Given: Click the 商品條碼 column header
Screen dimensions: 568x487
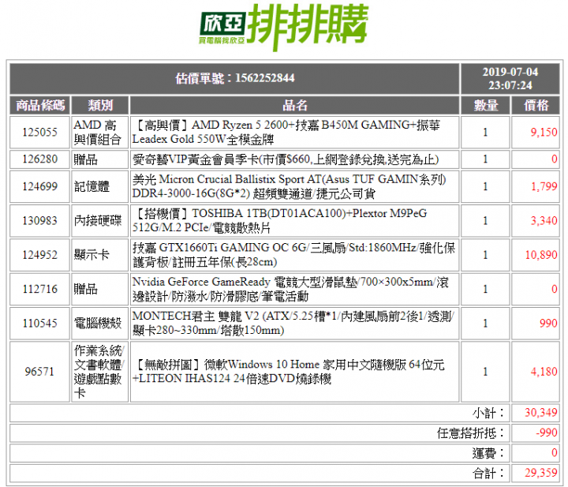Looking at the screenshot, I should [x=40, y=106].
